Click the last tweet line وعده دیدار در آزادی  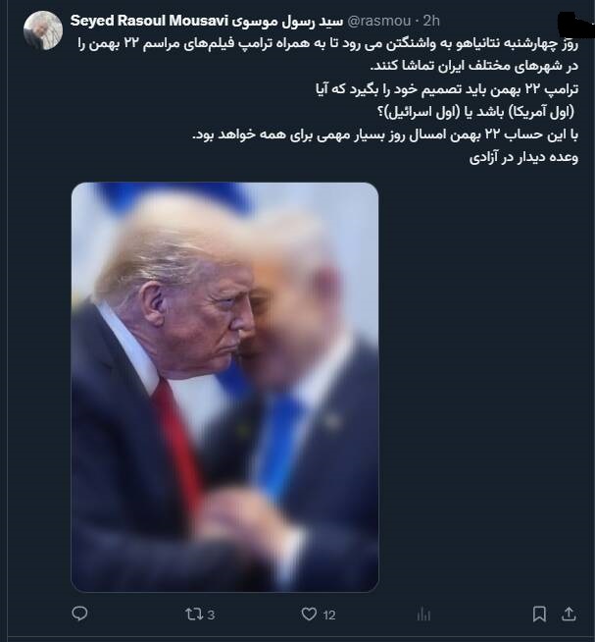tap(523, 157)
